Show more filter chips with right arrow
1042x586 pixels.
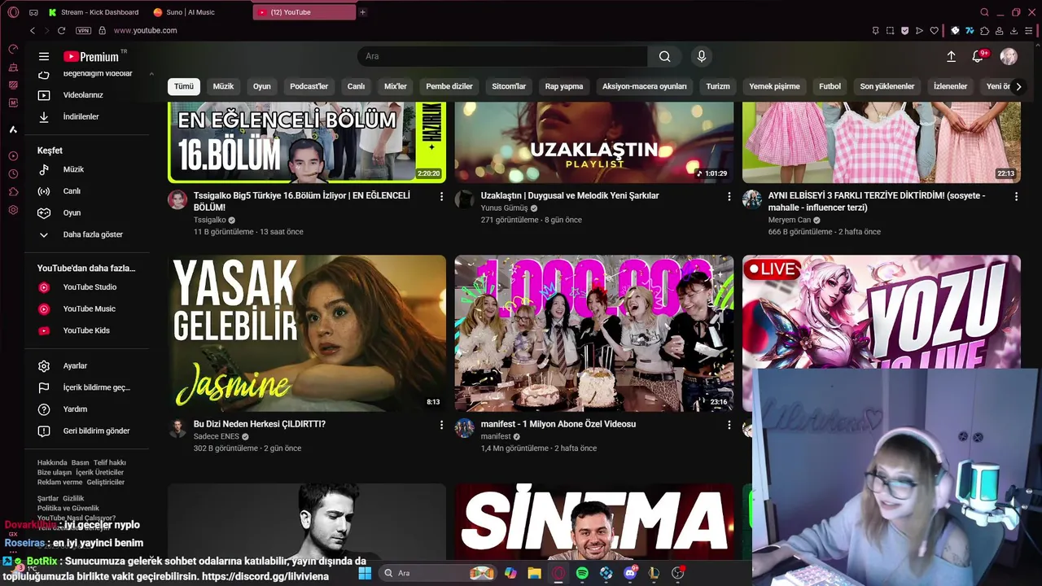(1018, 86)
